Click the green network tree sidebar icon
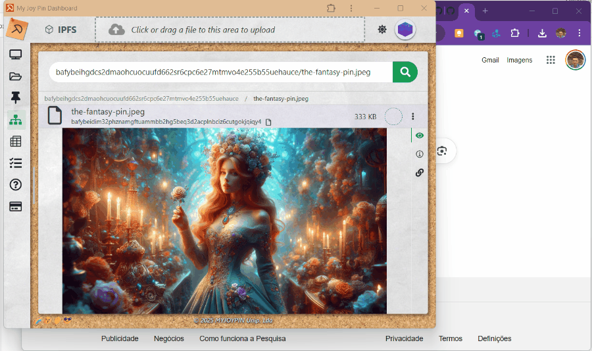 (x=16, y=120)
